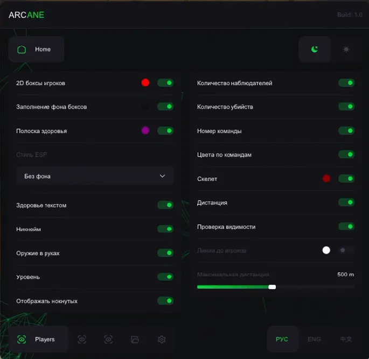Toggle Проверка видимости off

(346, 227)
